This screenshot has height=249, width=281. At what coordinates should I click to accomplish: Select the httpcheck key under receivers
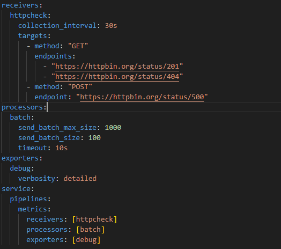pyautogui.click(x=28, y=16)
